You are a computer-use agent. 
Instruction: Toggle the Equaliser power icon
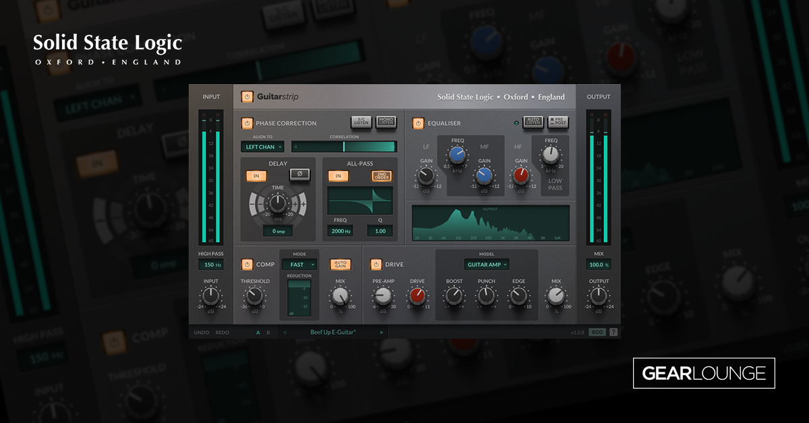[x=419, y=123]
